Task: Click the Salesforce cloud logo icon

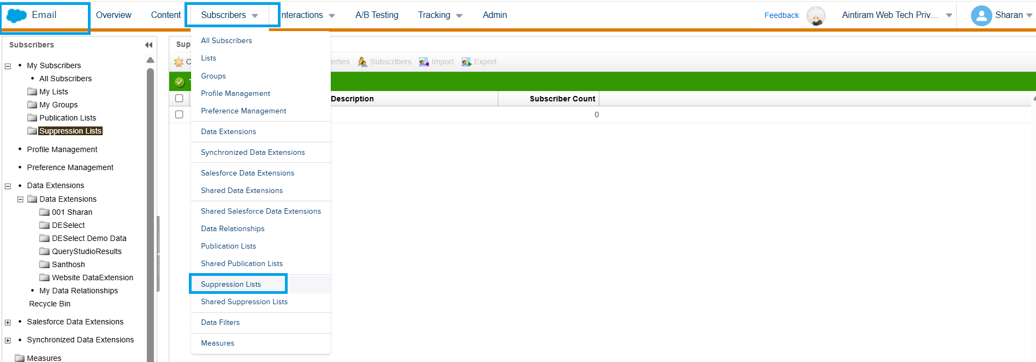Action: click(x=16, y=16)
